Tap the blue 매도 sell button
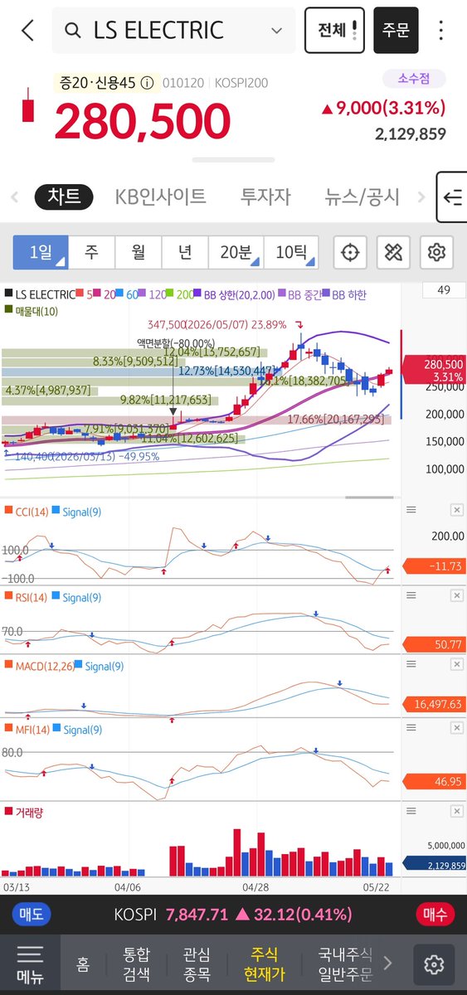 [32, 915]
